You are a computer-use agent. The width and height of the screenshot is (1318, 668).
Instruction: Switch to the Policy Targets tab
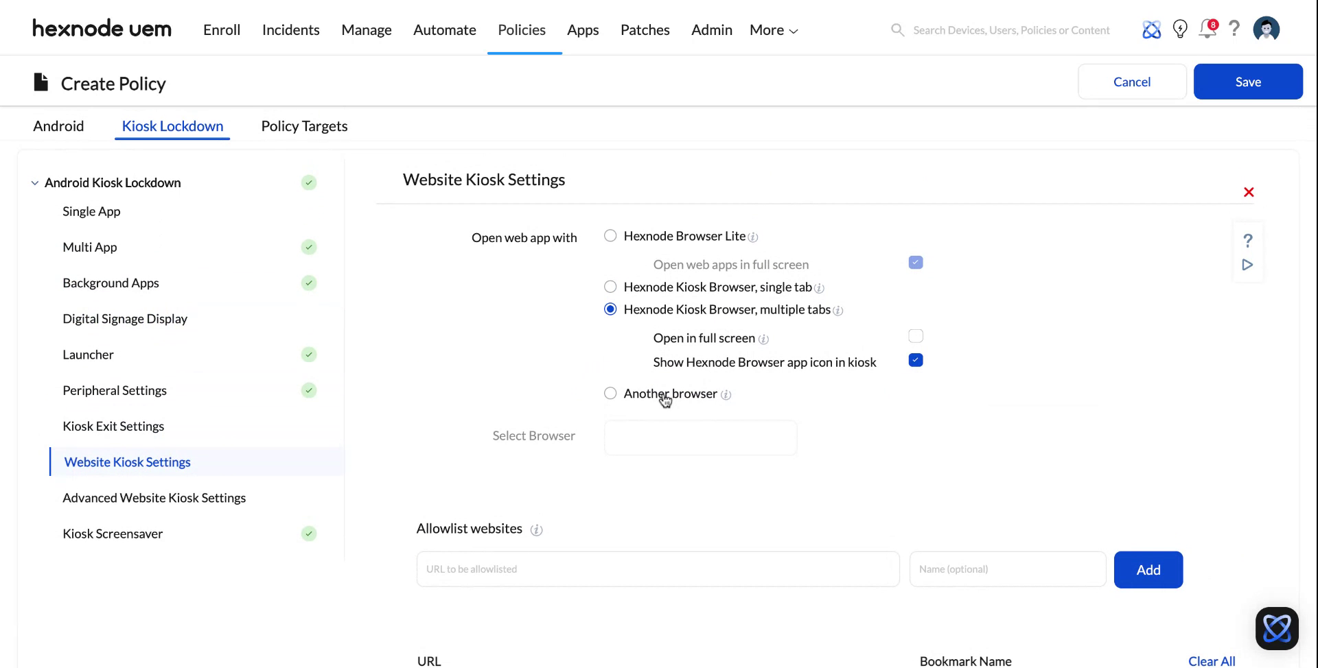[304, 126]
